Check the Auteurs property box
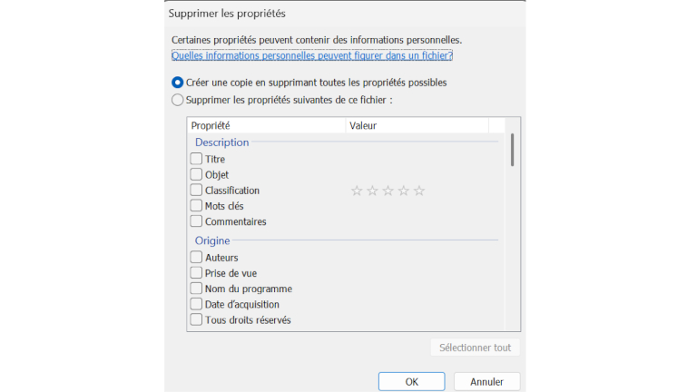The width and height of the screenshot is (697, 392). coord(196,258)
